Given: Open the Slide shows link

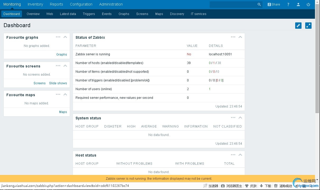Looking at the screenshot, I should 58,83.
